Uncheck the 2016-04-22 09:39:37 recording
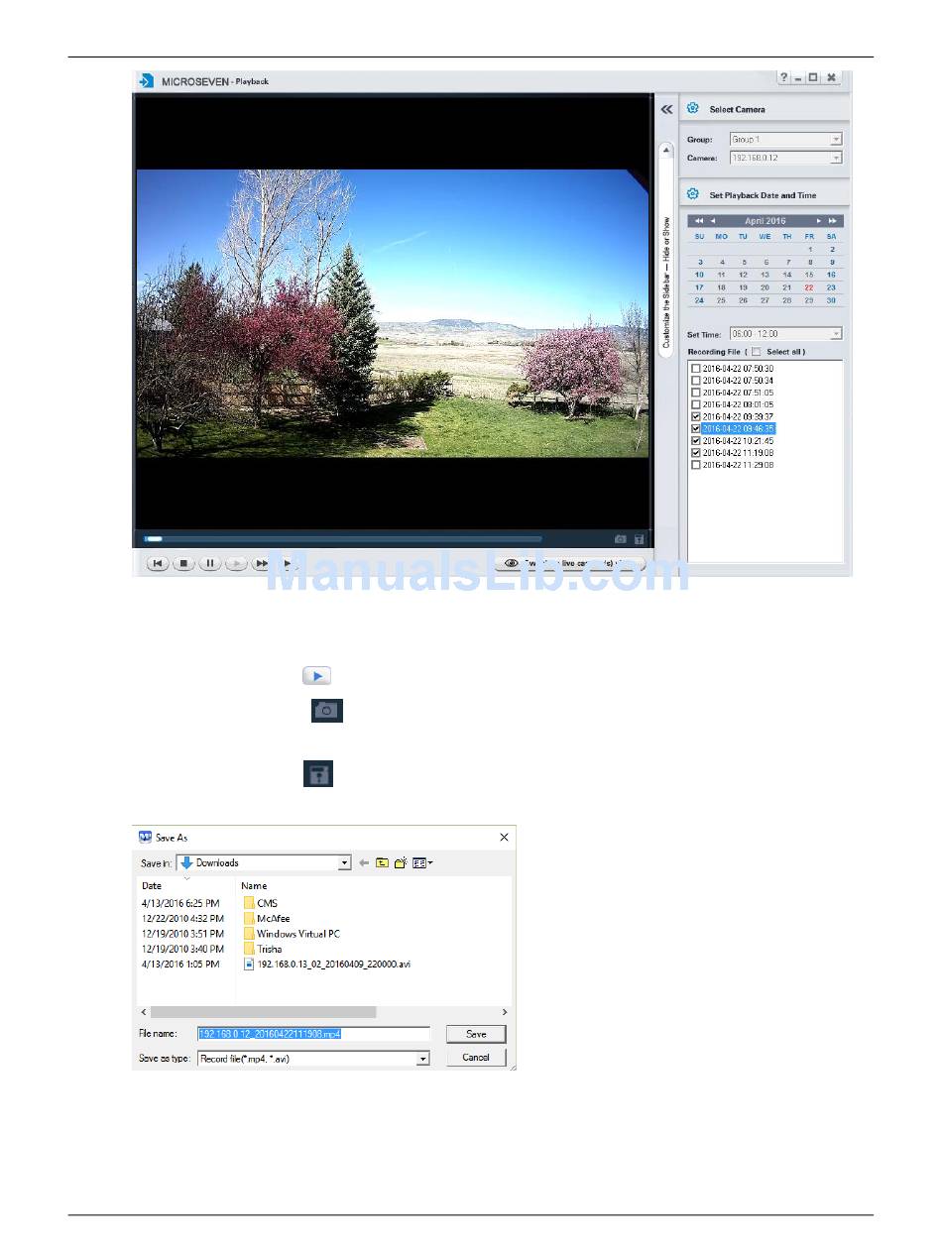This screenshot has height=1249, width=942. coord(696,416)
